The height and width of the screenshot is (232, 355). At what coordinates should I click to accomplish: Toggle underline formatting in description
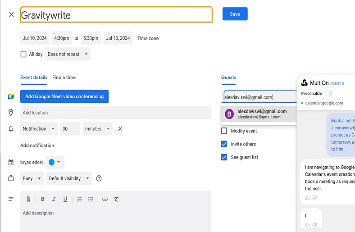(65, 199)
